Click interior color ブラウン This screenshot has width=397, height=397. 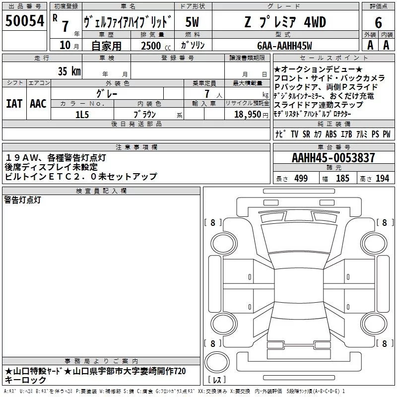point(144,115)
